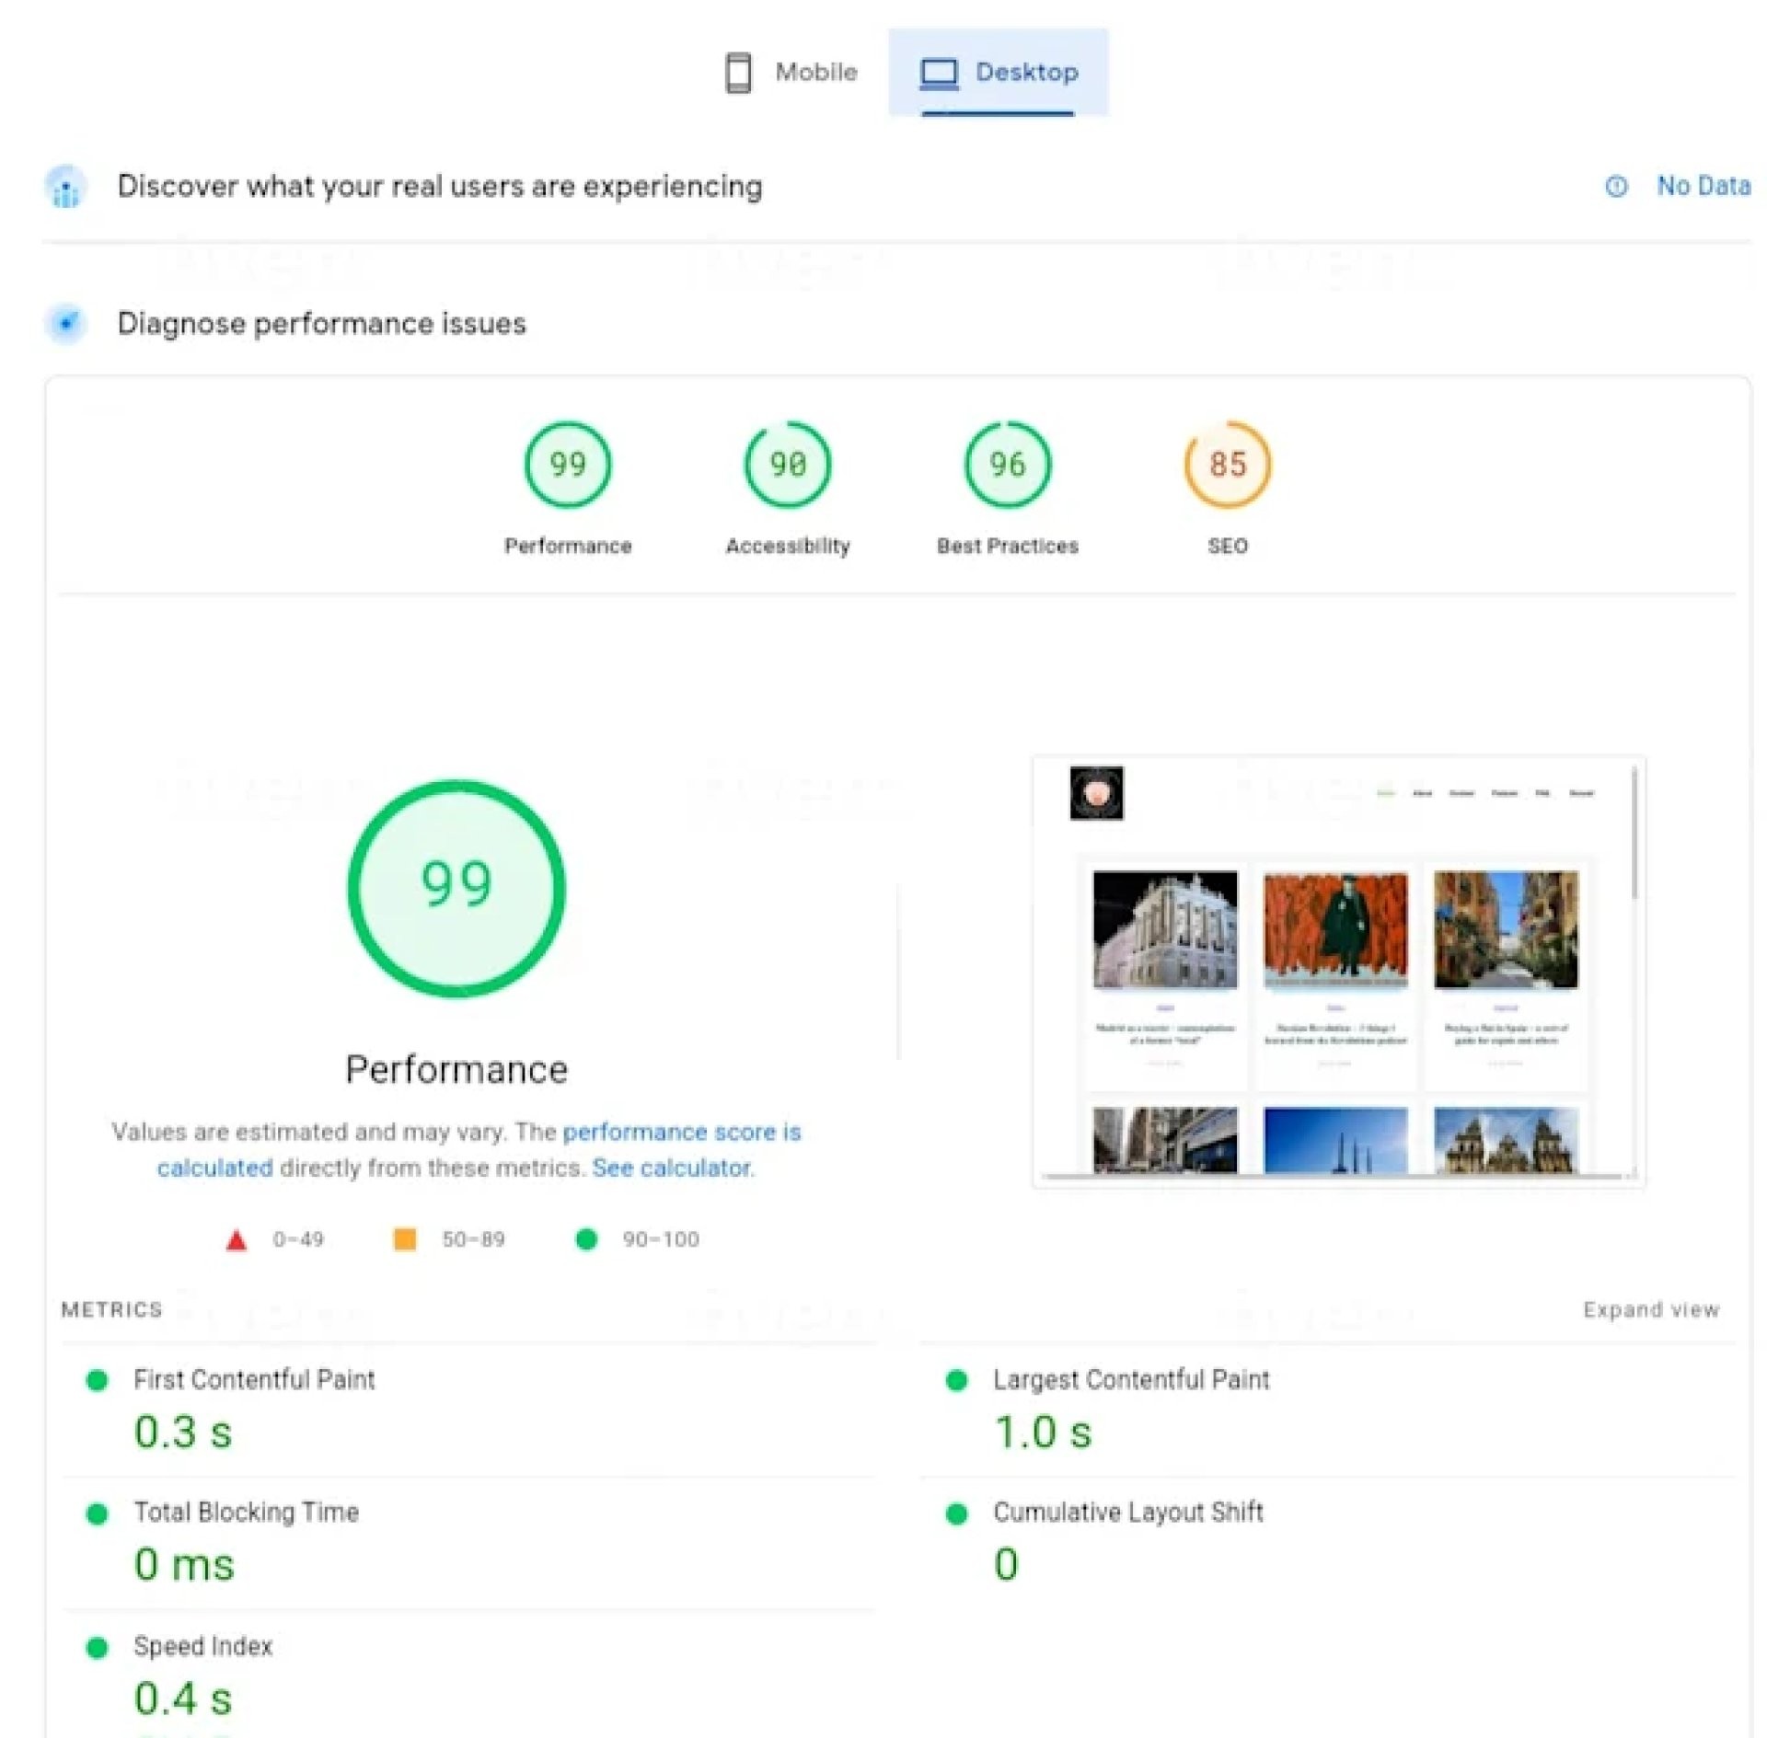1767x1738 pixels.
Task: Select the Desktop tab
Action: tap(999, 72)
